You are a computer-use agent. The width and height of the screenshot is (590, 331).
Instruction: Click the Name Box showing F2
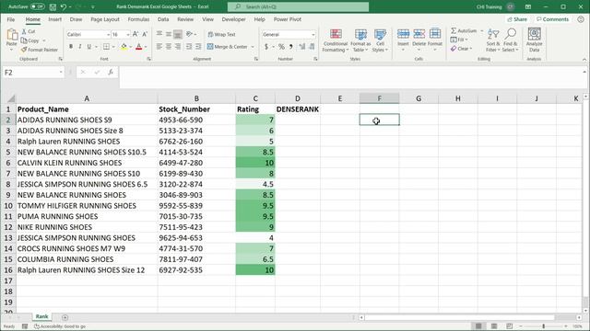(33, 73)
